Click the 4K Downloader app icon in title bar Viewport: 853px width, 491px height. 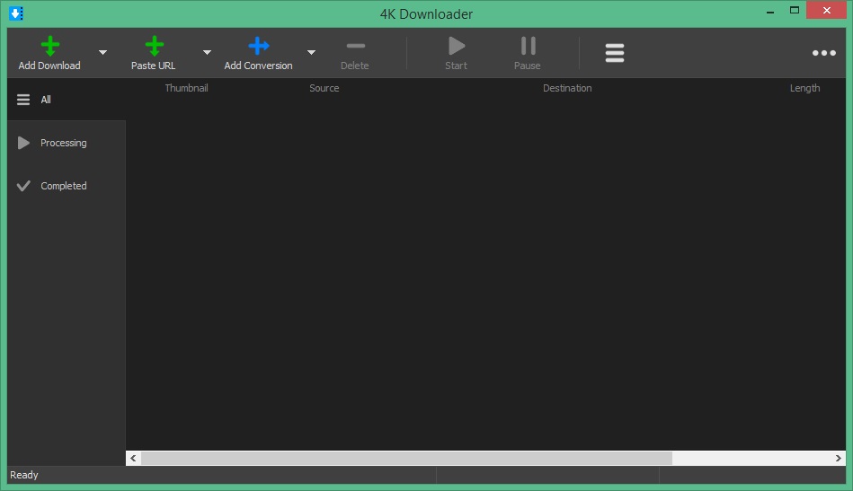click(x=16, y=13)
